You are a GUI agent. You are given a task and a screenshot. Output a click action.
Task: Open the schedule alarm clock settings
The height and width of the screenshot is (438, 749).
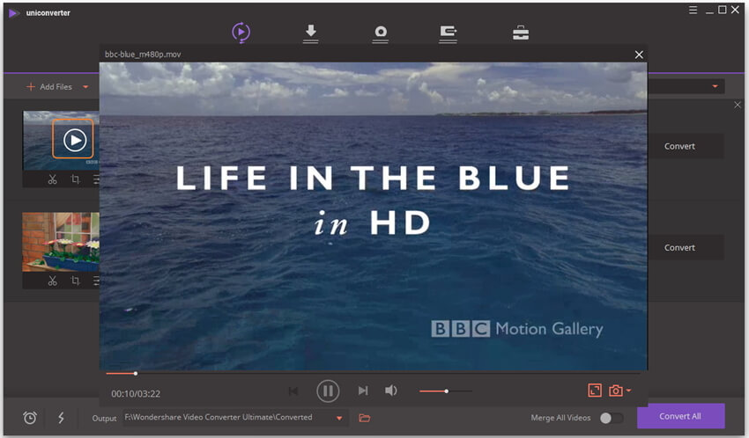point(30,418)
